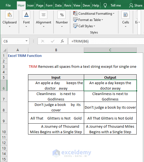Click the Enter checkmark formula icon
The width and height of the screenshot is (144, 162).
click(53, 41)
